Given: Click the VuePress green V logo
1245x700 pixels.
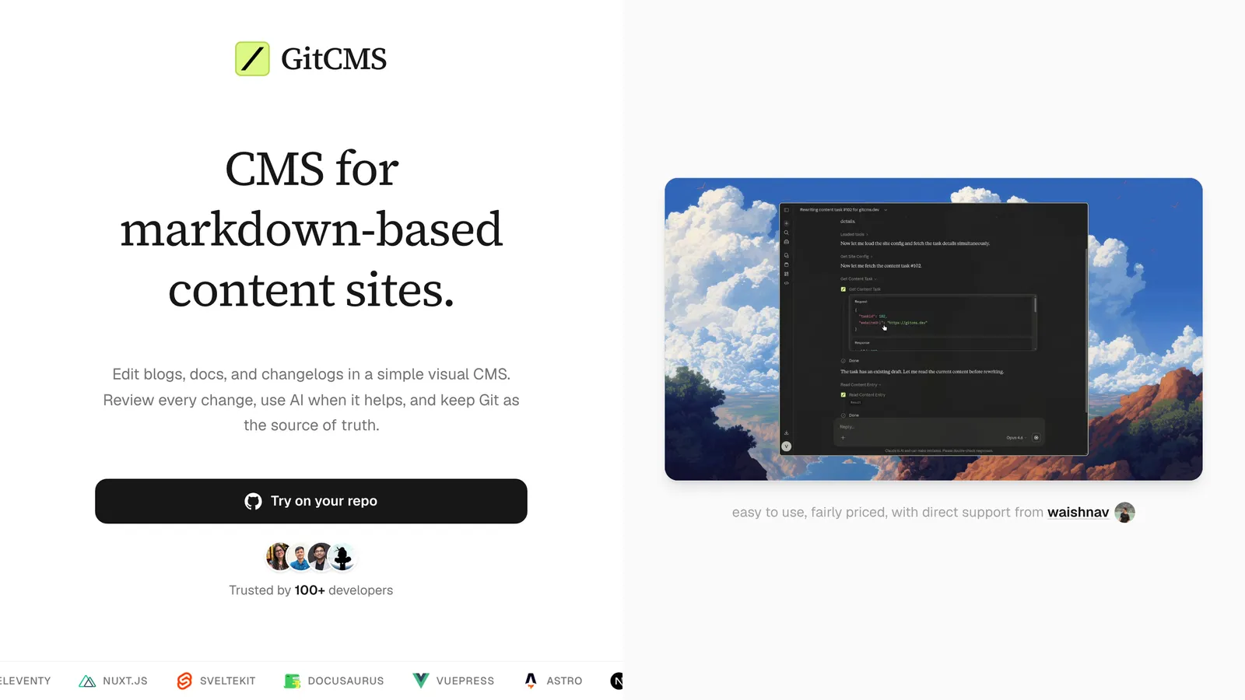Looking at the screenshot, I should 420,681.
